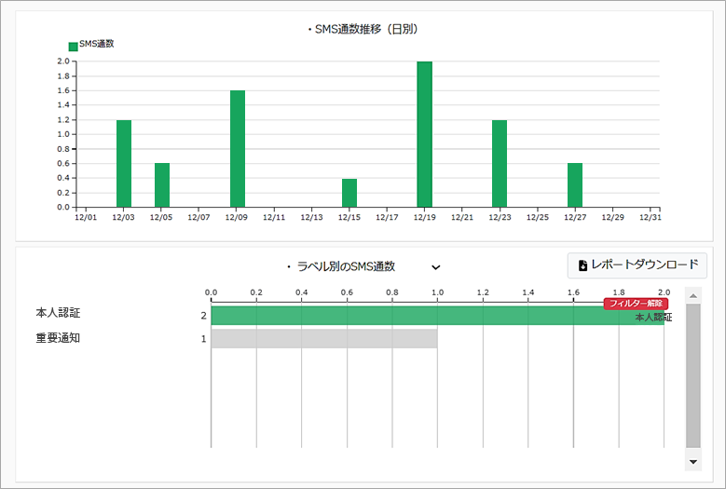This screenshot has height=489, width=726.
Task: Click the bar for 12/27
Action: (575, 185)
